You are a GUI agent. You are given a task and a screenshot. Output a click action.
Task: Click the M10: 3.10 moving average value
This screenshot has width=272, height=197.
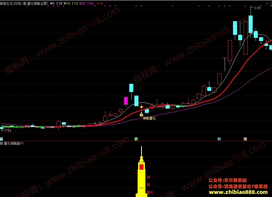(71, 3)
